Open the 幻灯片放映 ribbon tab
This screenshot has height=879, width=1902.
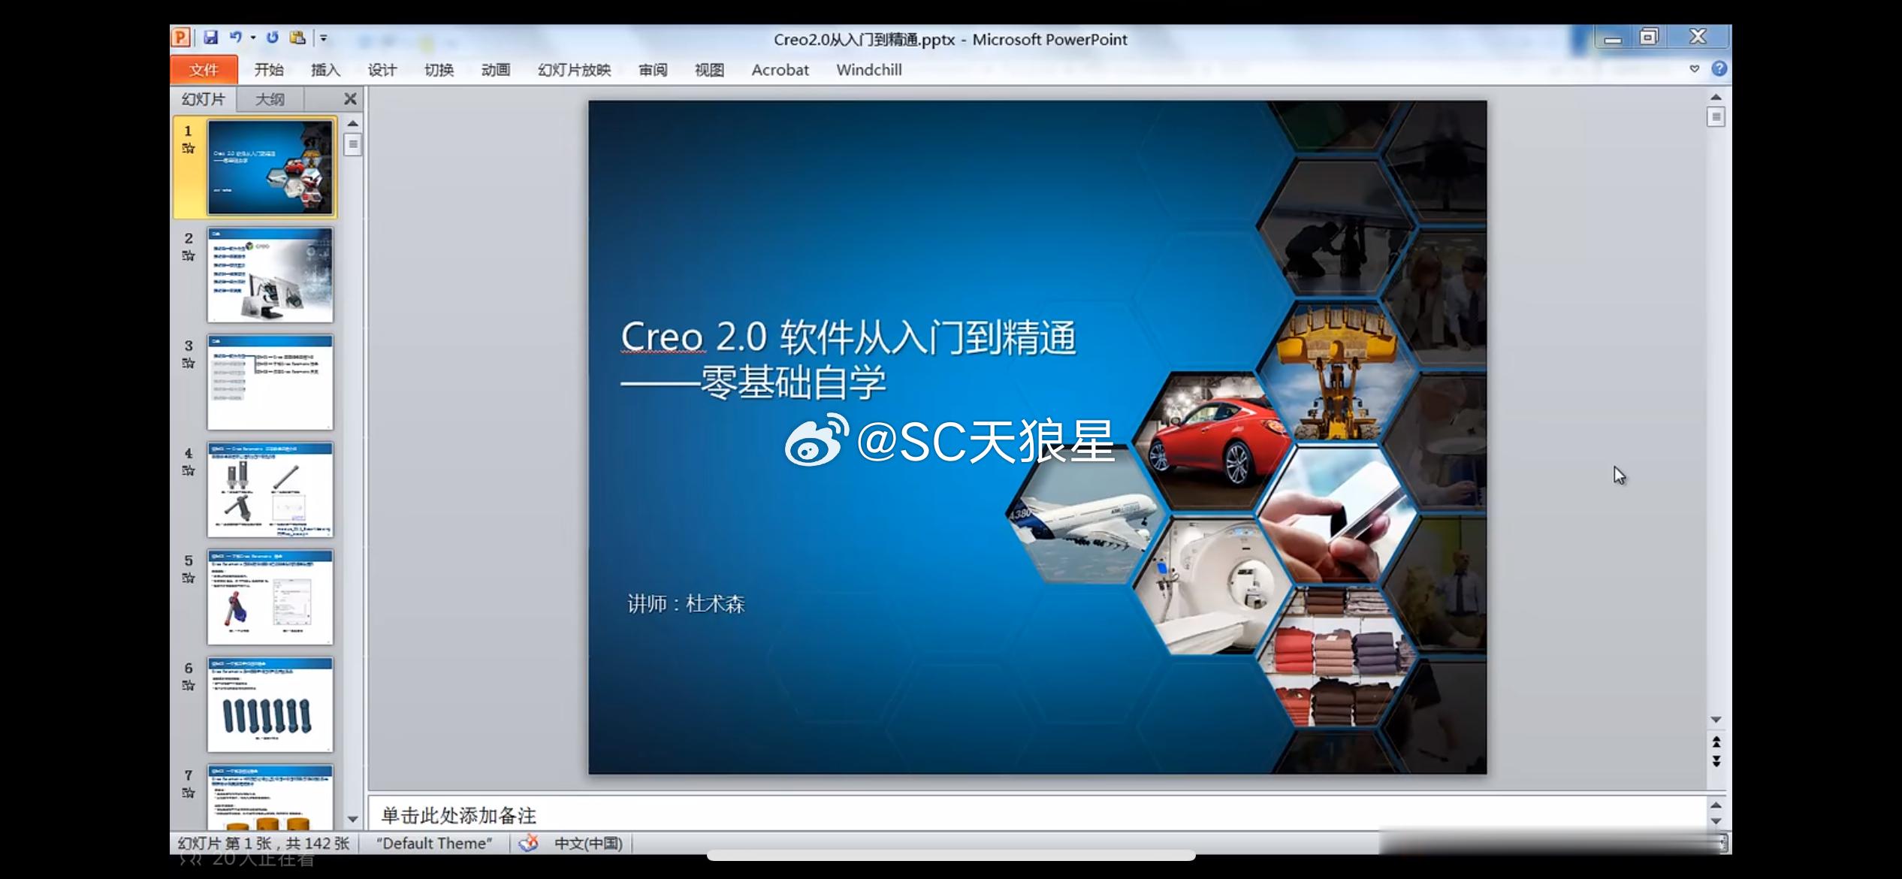point(574,70)
